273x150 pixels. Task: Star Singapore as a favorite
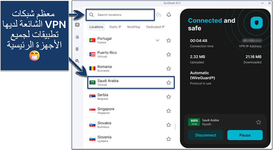pyautogui.click(x=169, y=111)
